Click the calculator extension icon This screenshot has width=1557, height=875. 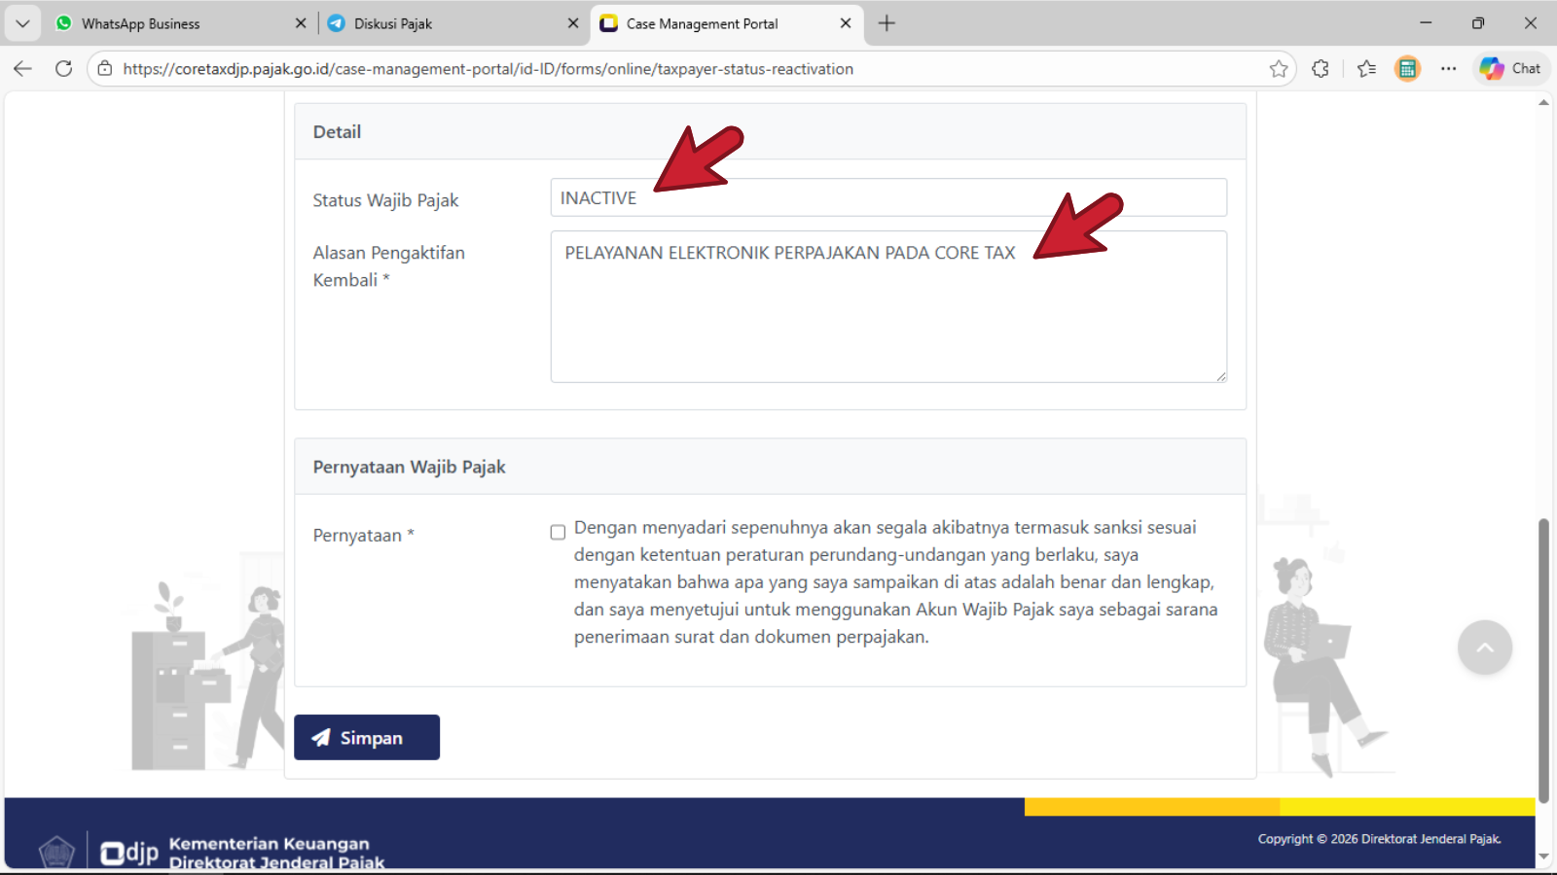click(1407, 69)
